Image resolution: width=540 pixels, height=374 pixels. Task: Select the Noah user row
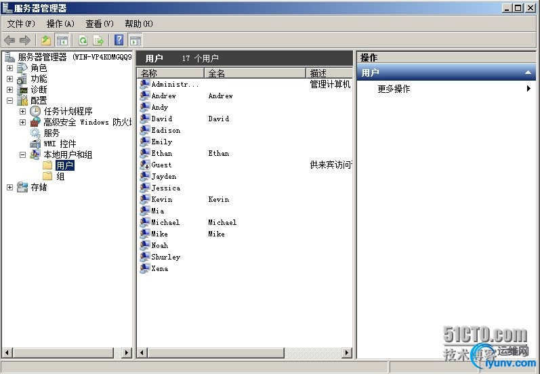click(x=245, y=245)
